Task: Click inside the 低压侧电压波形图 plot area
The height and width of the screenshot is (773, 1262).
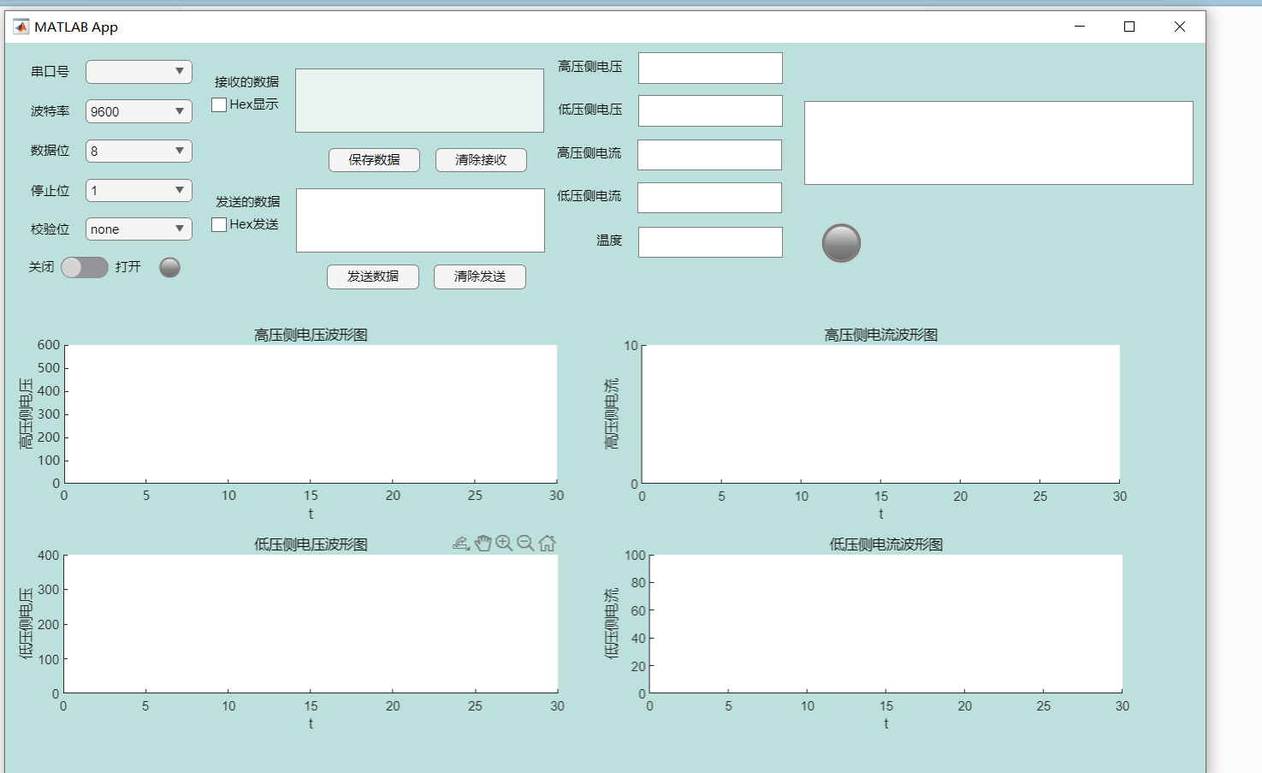Action: tap(311, 624)
